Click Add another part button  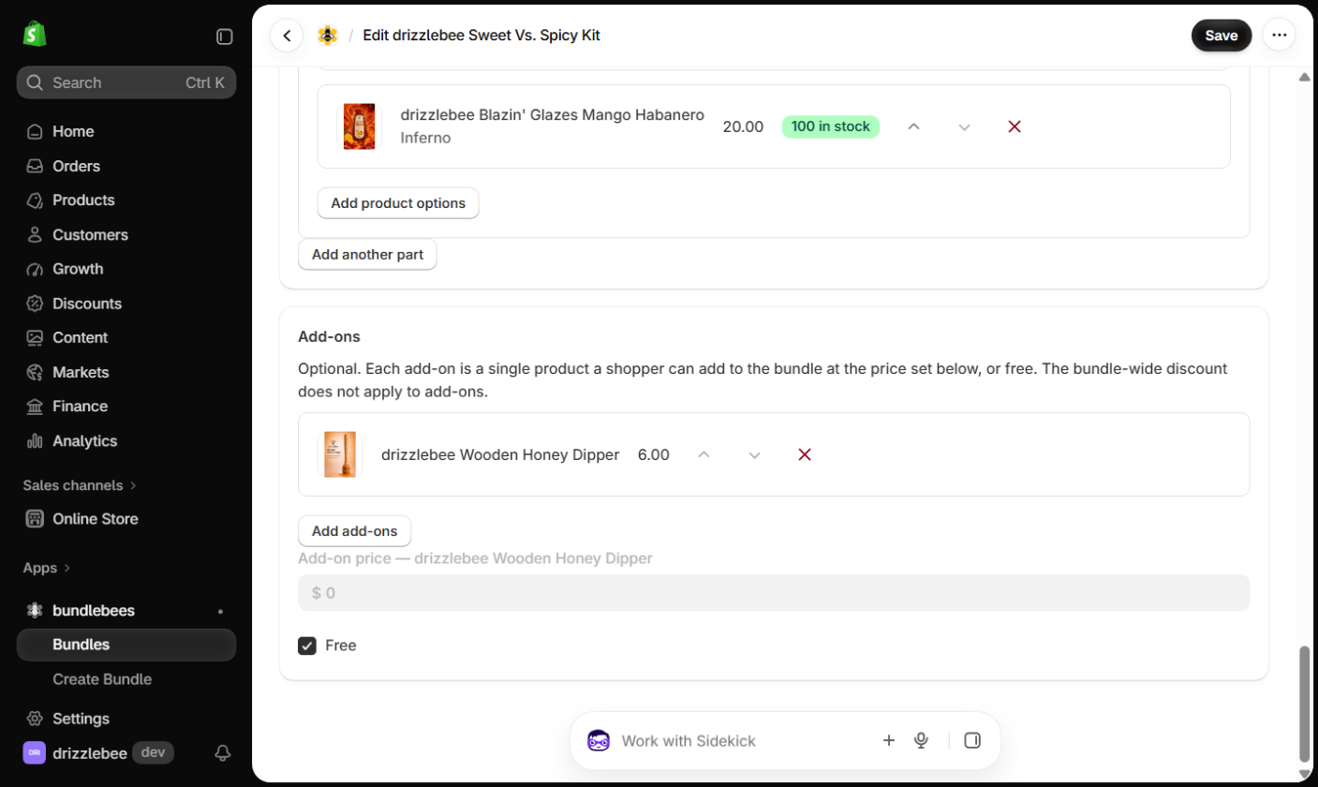pos(367,254)
